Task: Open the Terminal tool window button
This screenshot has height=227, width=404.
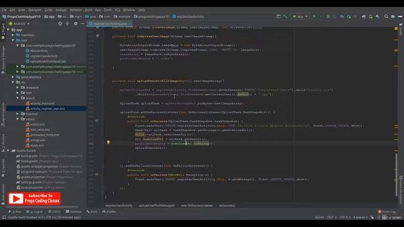Action: point(74,212)
